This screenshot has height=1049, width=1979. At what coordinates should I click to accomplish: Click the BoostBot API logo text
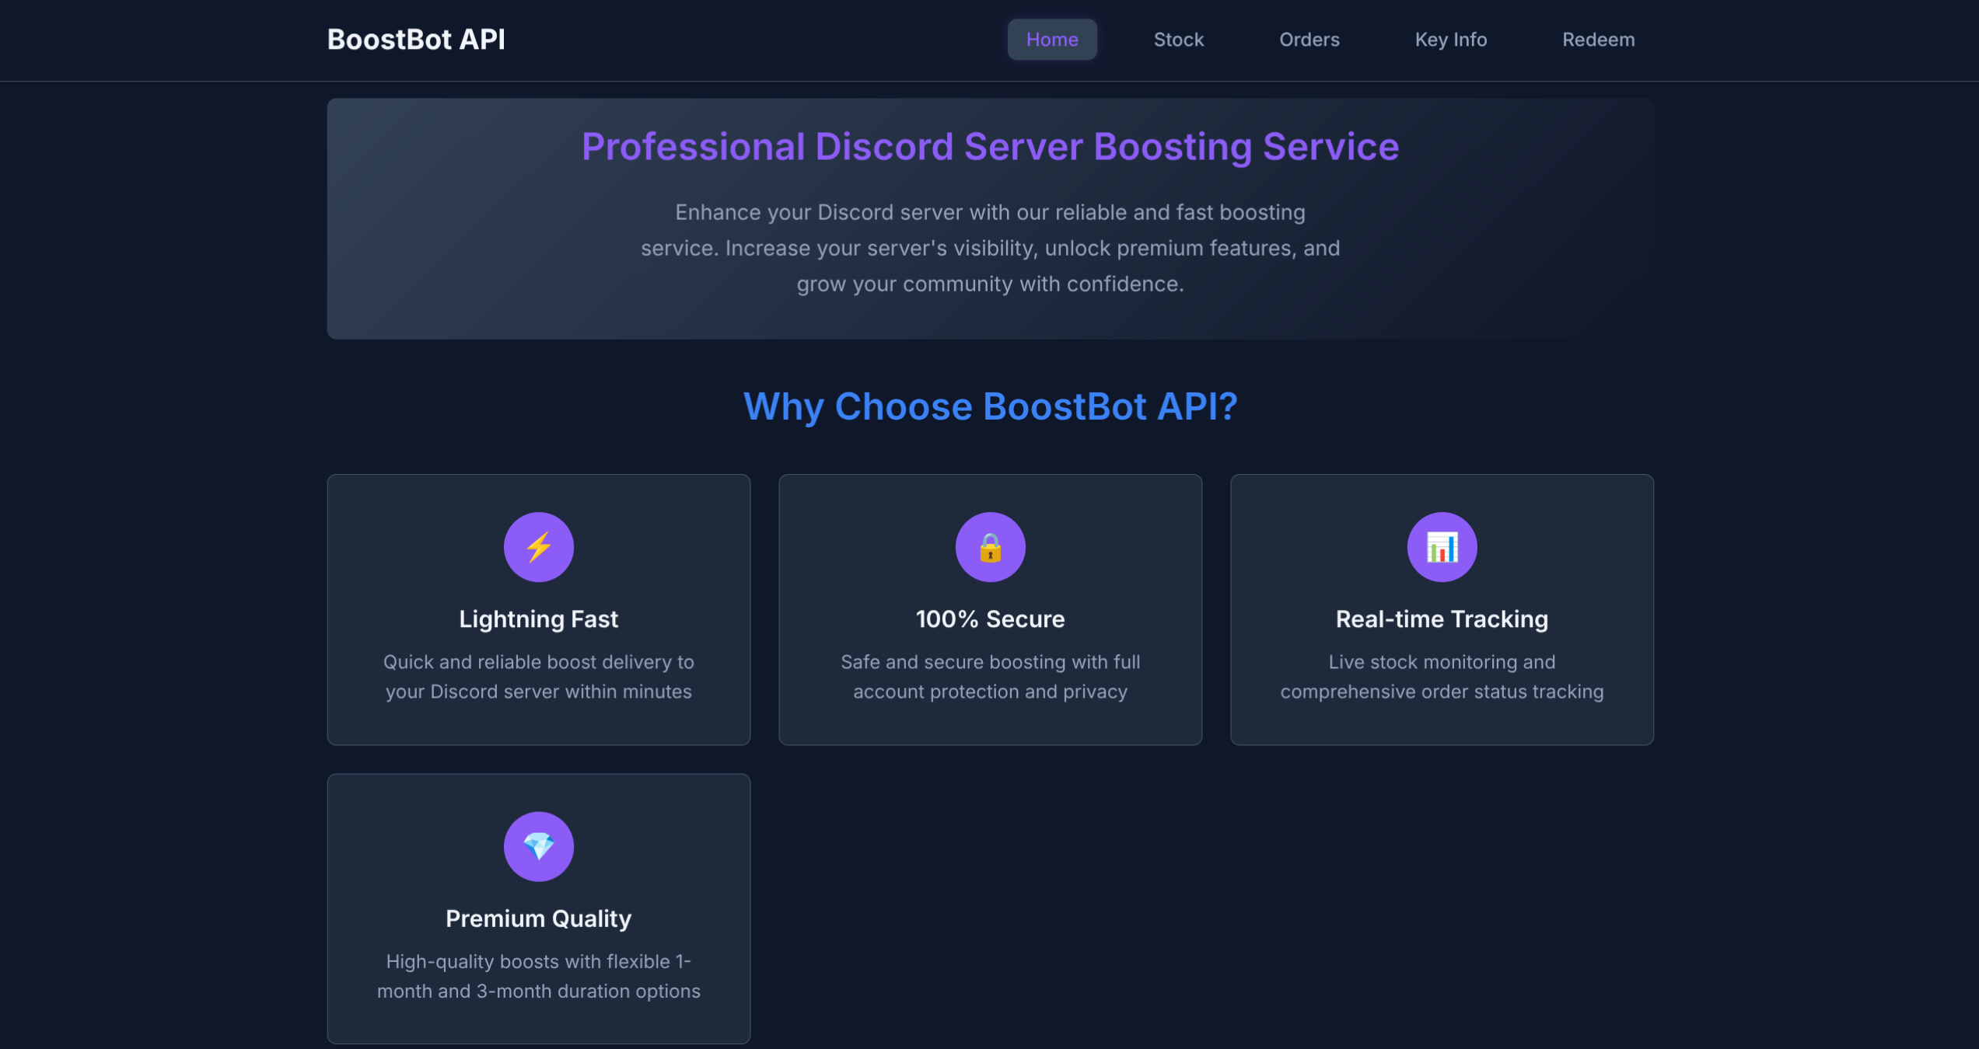point(417,39)
